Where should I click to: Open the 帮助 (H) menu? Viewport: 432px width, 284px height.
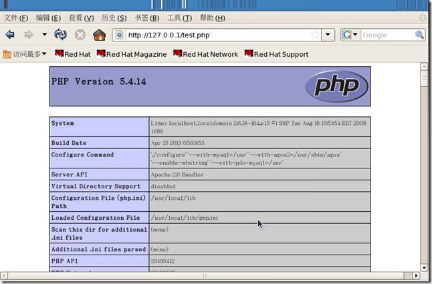(213, 18)
